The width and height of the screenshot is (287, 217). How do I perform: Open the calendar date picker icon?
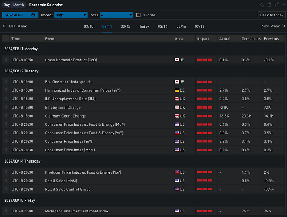(x=33, y=15)
